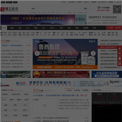Open 化肥 in the black navigation bar

tap(61, 28)
